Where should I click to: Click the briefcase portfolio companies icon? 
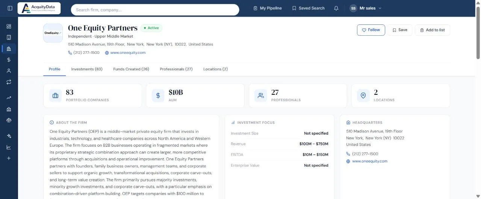[x=56, y=96]
